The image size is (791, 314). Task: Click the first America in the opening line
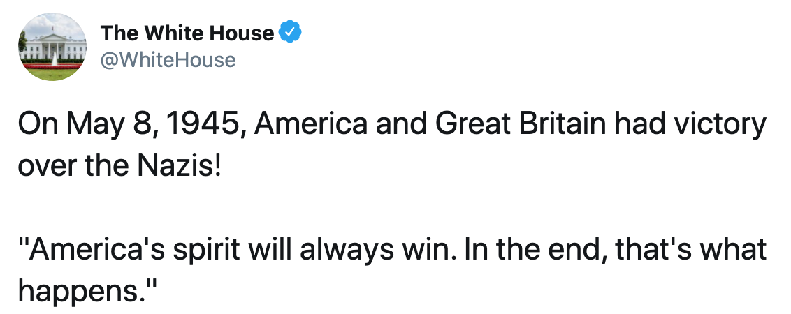(x=311, y=125)
